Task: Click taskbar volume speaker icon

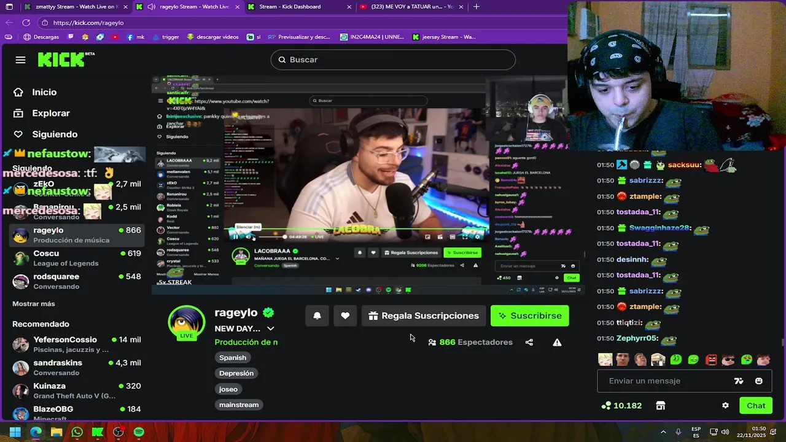Action: 725,432
